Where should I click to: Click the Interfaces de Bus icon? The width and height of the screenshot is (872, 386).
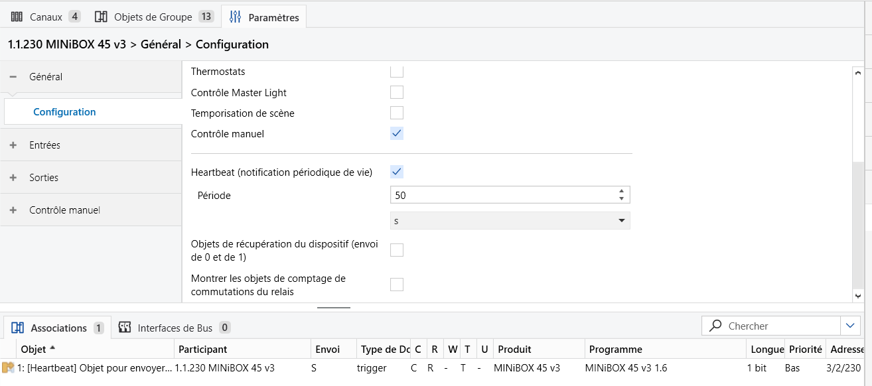(x=124, y=327)
